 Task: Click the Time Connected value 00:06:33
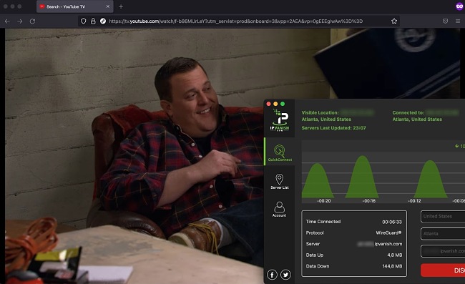[392, 222]
